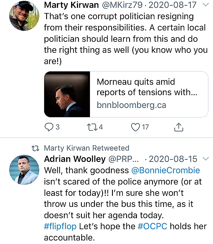Click the reply icon under Marty Kirwan's tweet

[x=49, y=127]
